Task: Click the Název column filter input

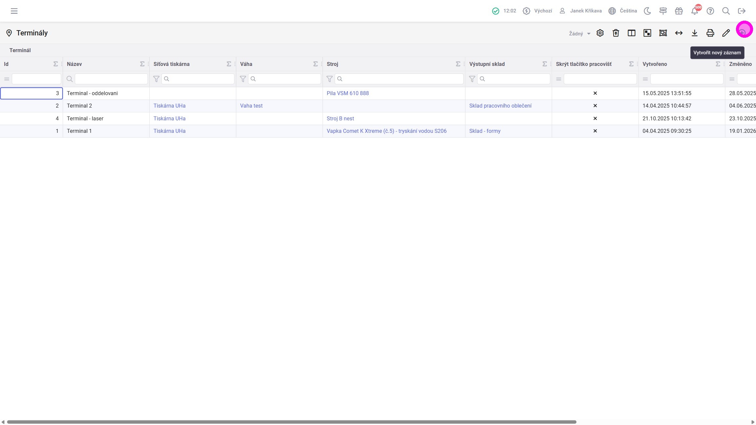Action: pos(111,79)
